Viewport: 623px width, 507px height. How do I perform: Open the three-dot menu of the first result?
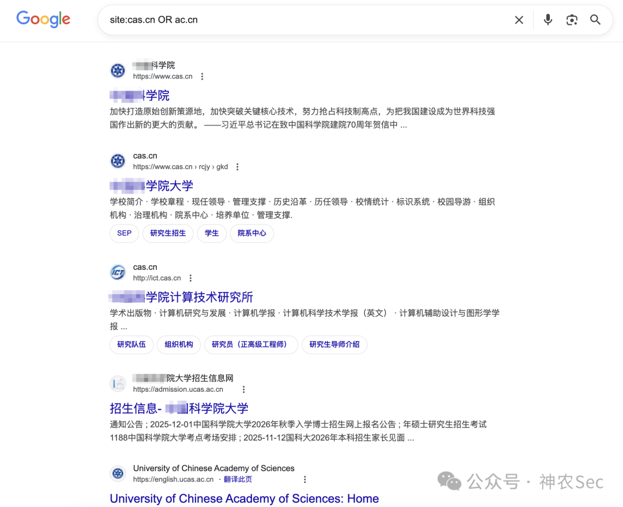point(202,76)
